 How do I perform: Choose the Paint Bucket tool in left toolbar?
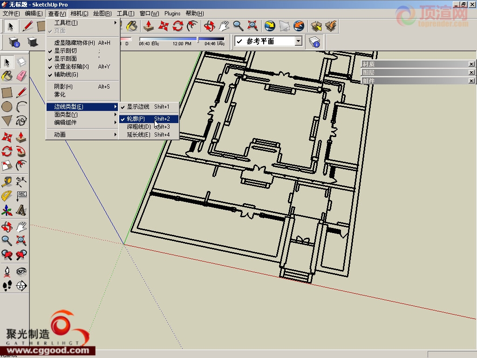coord(7,76)
